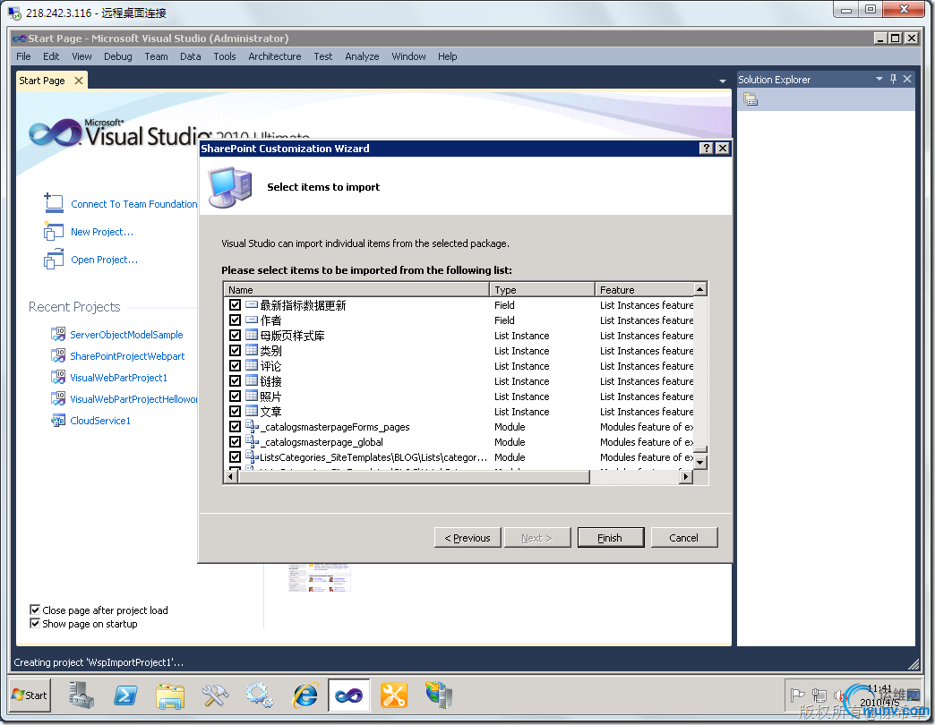Click the horizontal scroll right arrow
The height and width of the screenshot is (725, 935).
[x=686, y=476]
